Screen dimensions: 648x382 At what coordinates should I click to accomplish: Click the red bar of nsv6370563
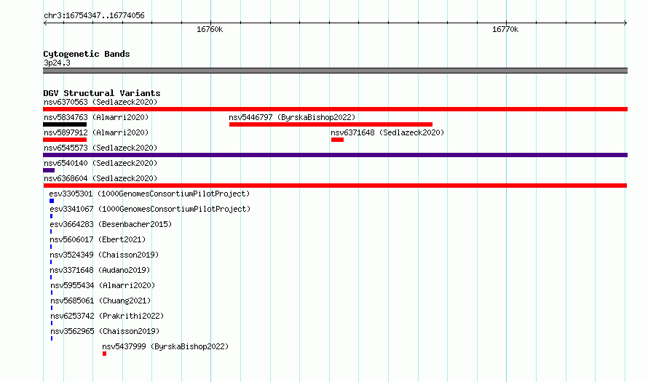[x=335, y=109]
